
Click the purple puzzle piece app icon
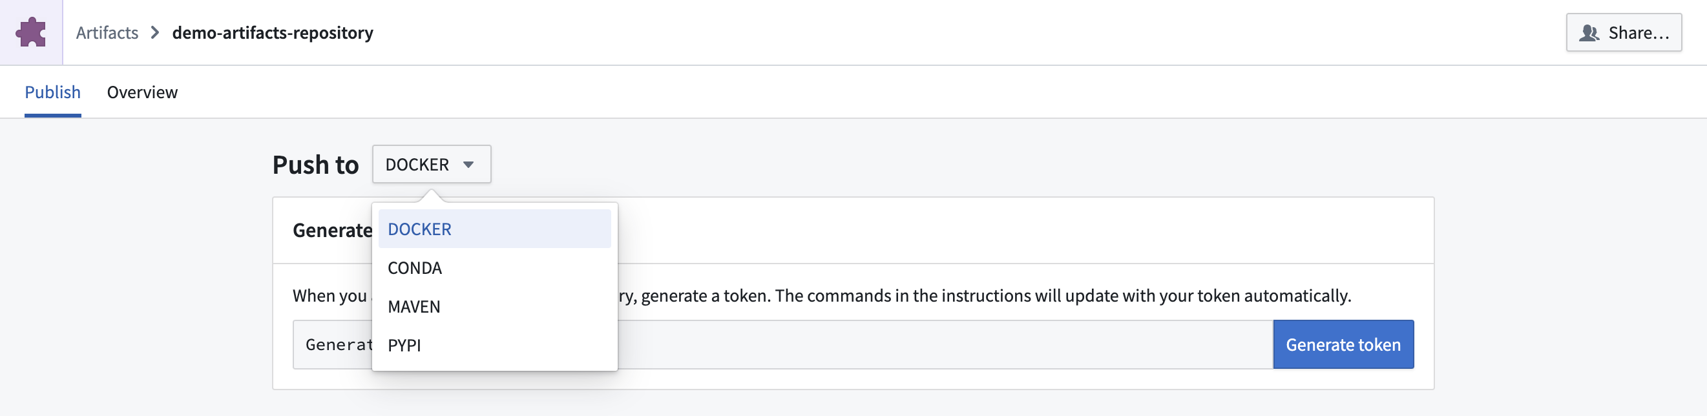click(31, 30)
